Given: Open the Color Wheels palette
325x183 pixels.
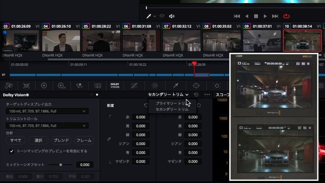Looking at the screenshot, I should pyautogui.click(x=44, y=85).
